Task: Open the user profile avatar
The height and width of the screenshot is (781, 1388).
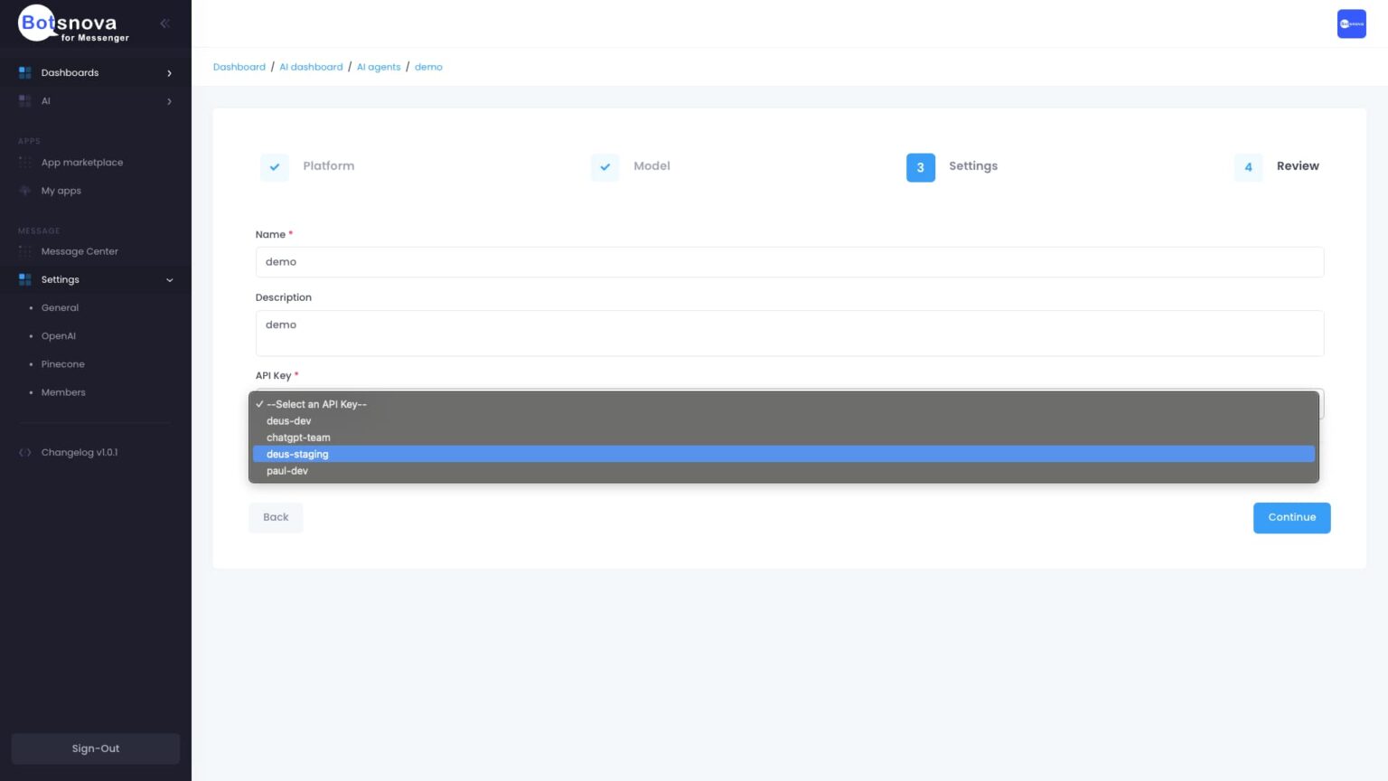Action: click(1351, 24)
